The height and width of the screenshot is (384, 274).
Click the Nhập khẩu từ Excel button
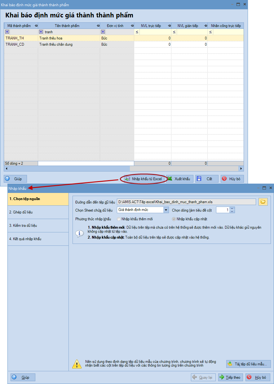click(143, 179)
